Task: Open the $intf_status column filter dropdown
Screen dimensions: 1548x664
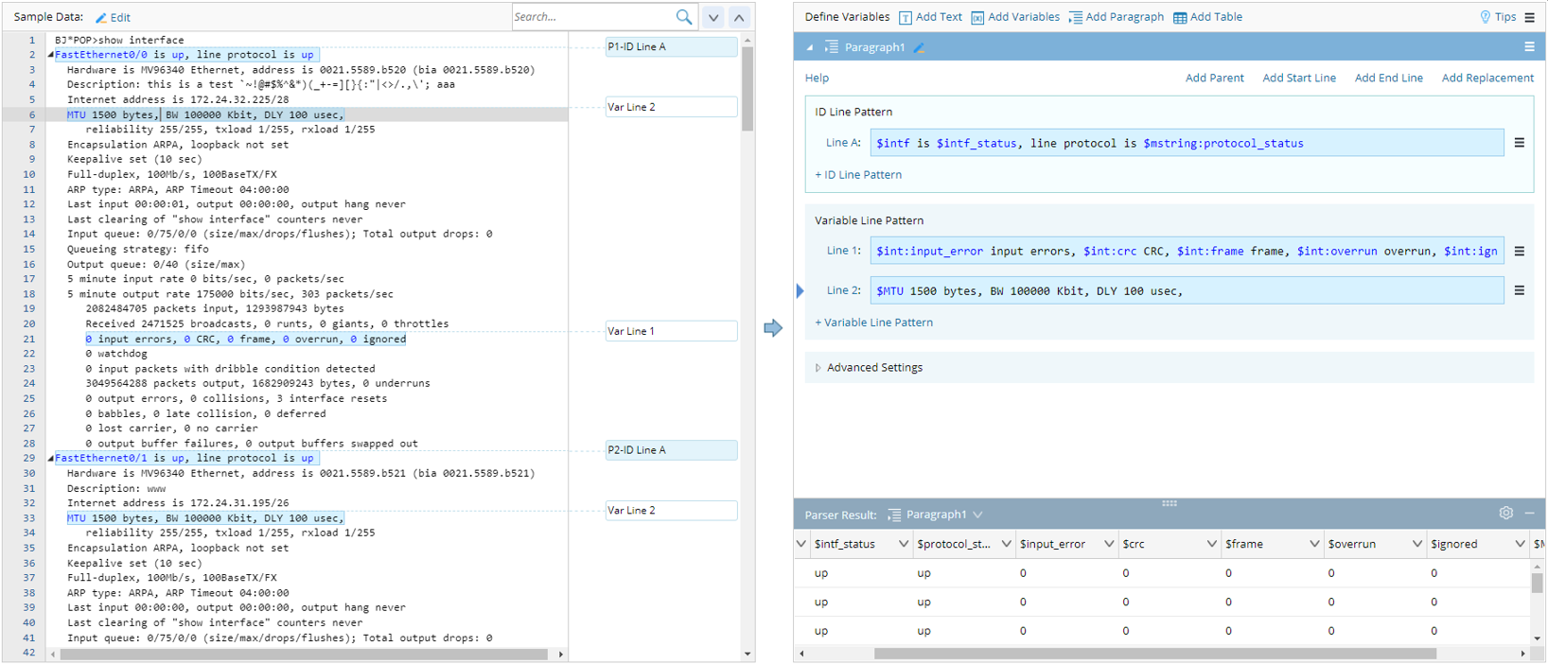Action: [x=902, y=544]
